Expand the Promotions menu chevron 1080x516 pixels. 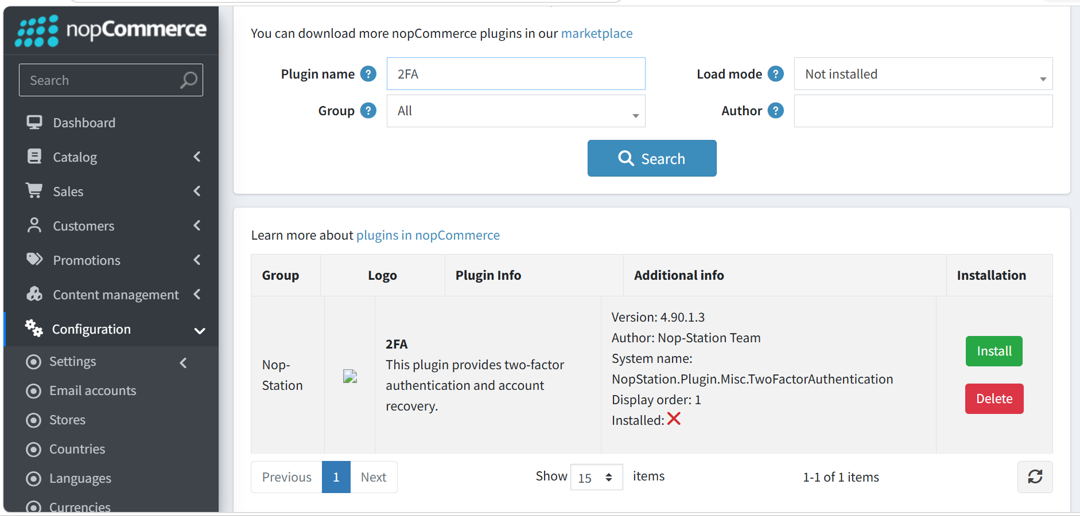197,260
